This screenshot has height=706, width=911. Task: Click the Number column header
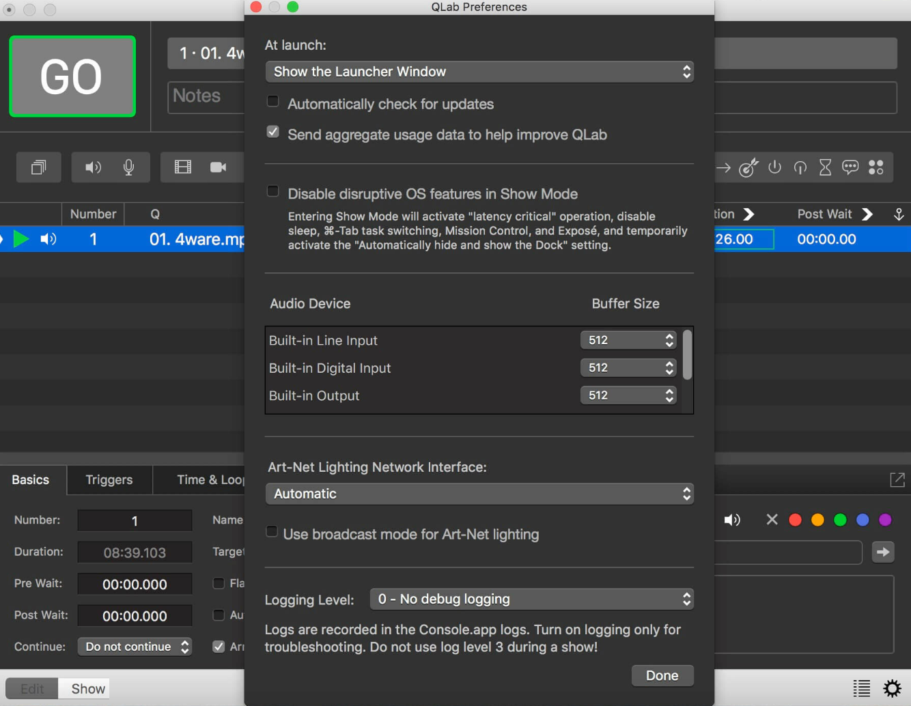tap(94, 214)
